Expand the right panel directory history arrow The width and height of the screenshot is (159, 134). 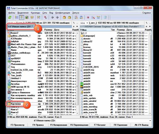150,26
